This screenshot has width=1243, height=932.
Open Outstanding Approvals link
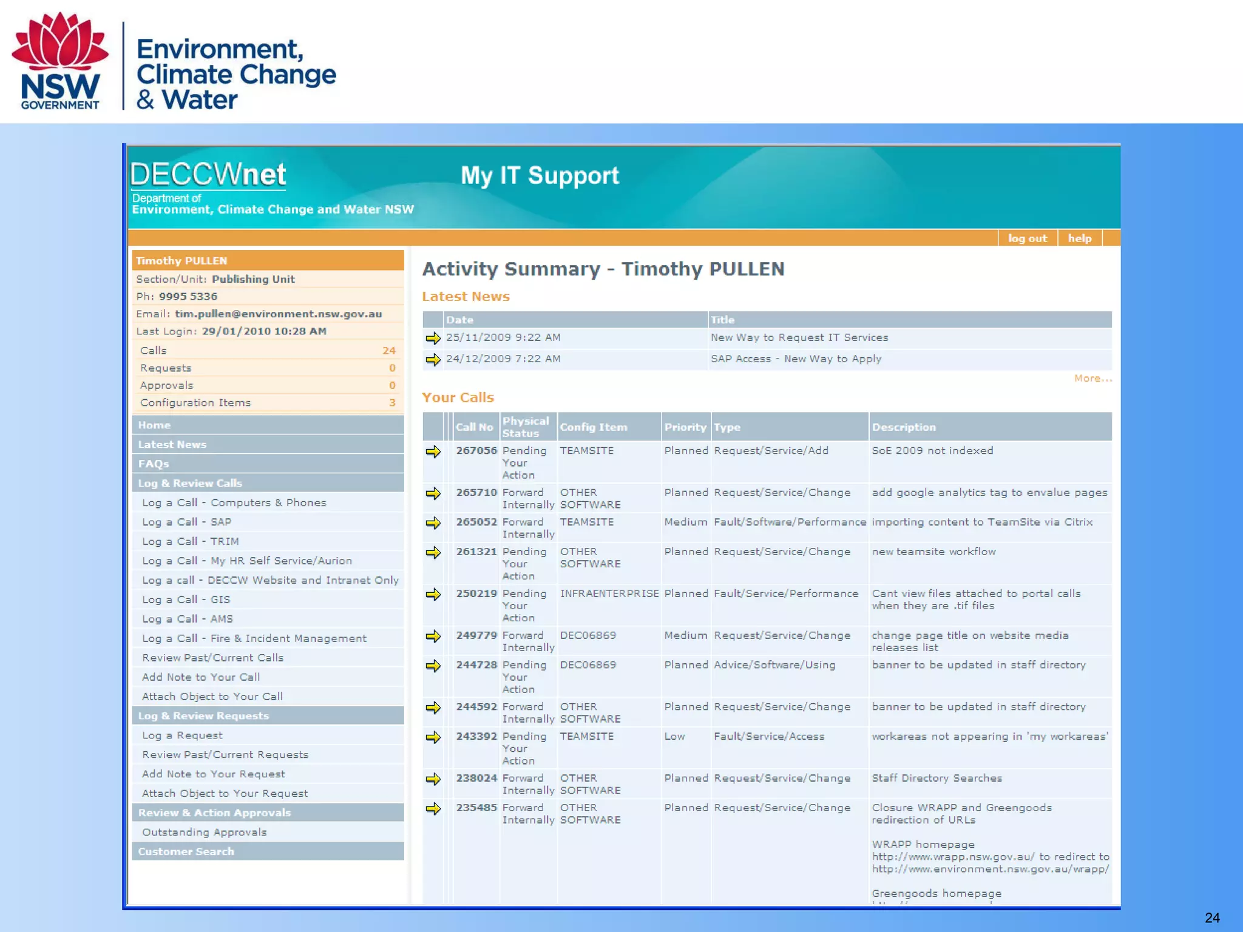click(x=205, y=832)
